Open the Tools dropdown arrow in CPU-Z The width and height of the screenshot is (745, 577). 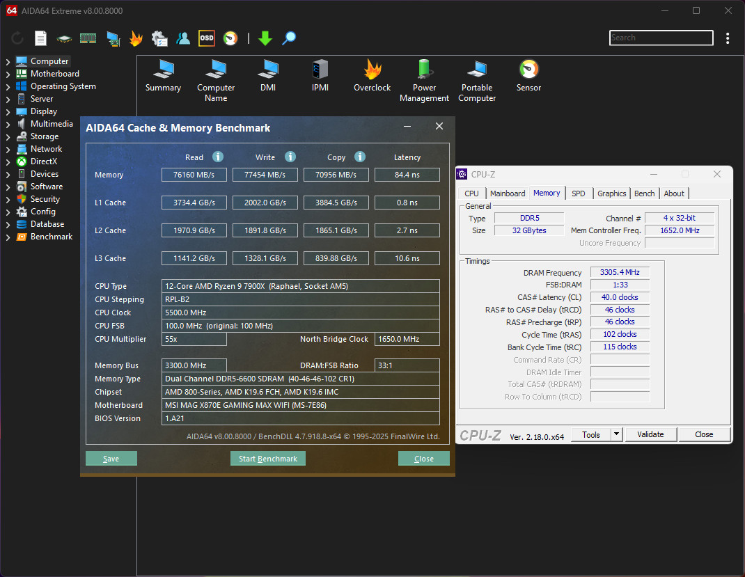615,434
